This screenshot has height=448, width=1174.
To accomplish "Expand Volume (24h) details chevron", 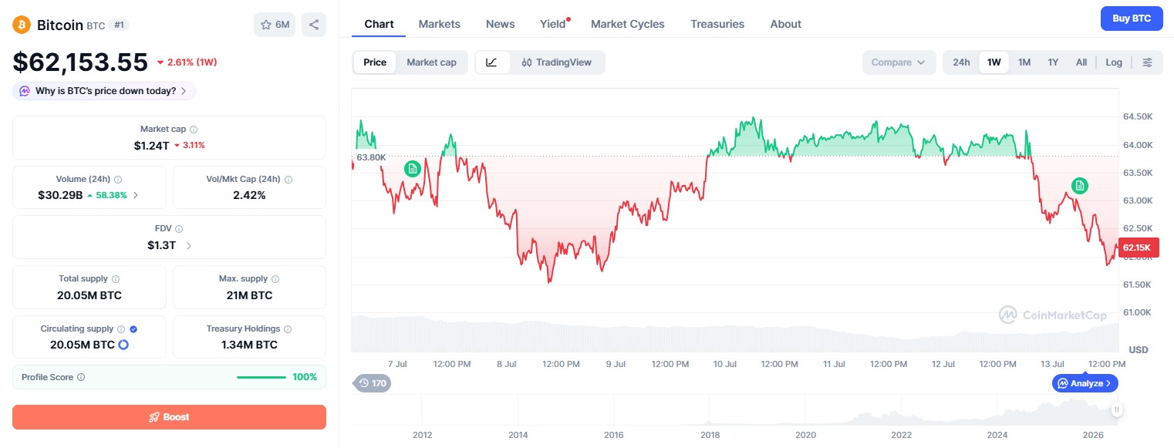I will click(137, 195).
